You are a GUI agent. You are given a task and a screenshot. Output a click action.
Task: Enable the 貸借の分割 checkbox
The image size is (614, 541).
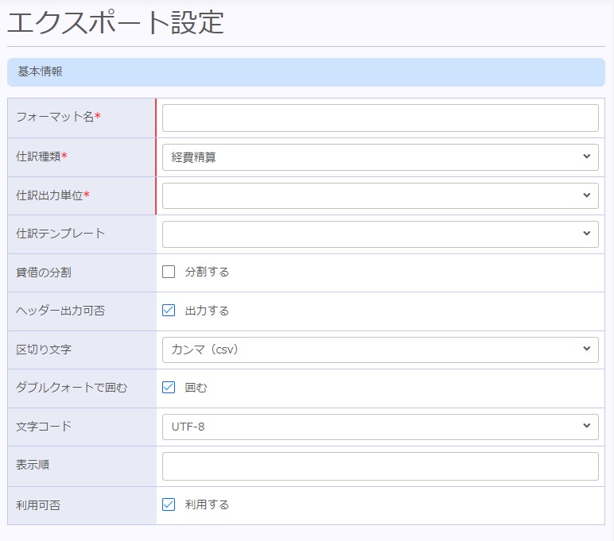point(169,272)
